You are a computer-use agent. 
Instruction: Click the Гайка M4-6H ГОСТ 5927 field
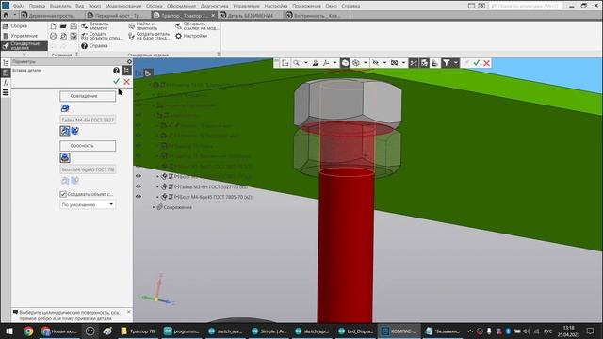tap(88, 120)
